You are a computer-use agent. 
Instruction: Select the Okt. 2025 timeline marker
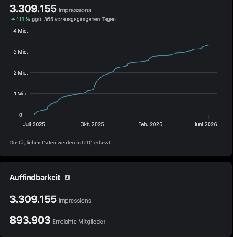tap(92, 124)
